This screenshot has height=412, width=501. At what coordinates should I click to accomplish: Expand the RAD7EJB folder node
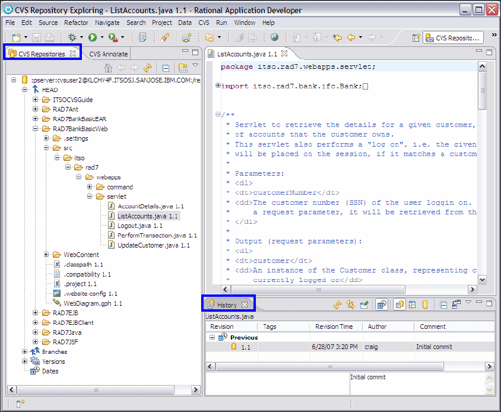[x=36, y=313]
